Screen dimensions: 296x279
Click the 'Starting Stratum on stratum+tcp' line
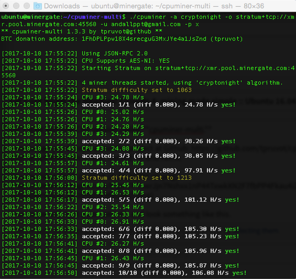[148, 72]
